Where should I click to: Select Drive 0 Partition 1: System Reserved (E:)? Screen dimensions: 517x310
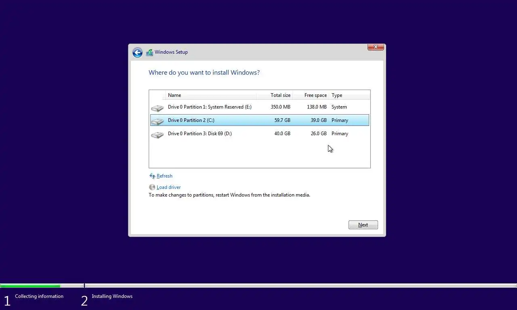point(259,107)
